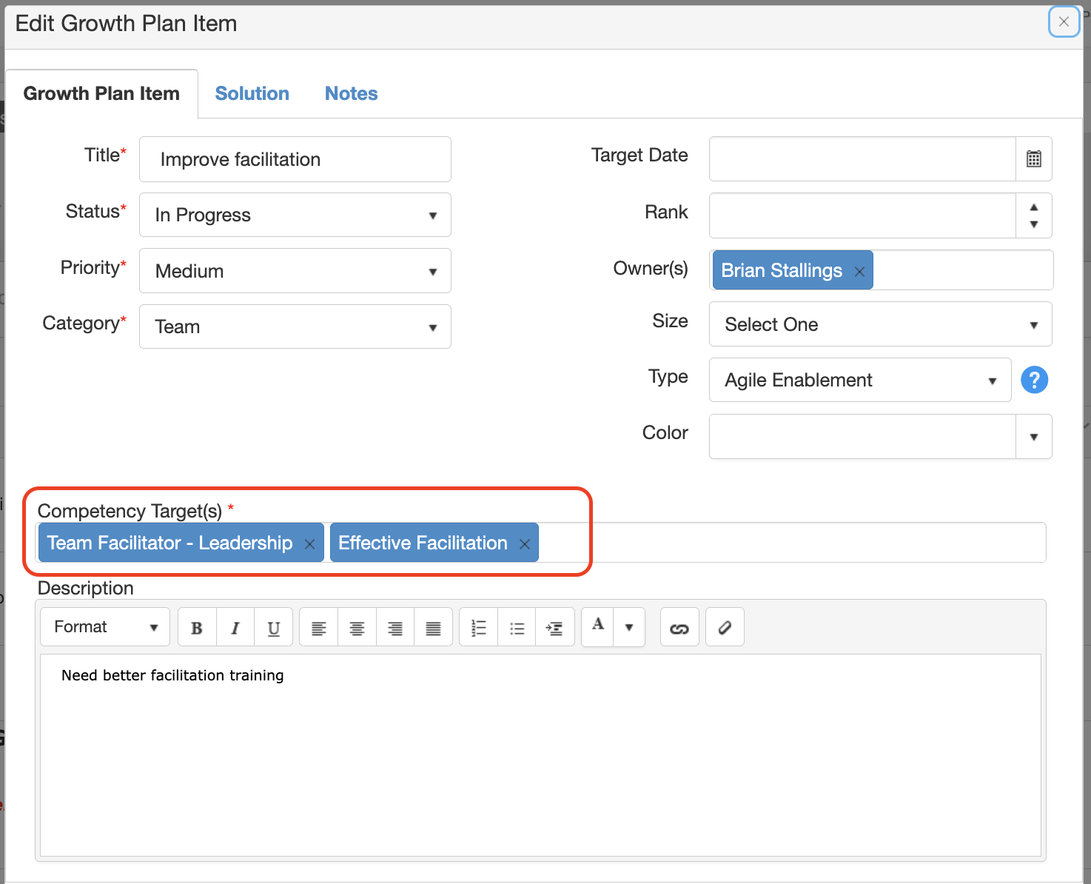Open the Color picker dropdown arrow
The height and width of the screenshot is (884, 1091).
pyautogui.click(x=1034, y=437)
